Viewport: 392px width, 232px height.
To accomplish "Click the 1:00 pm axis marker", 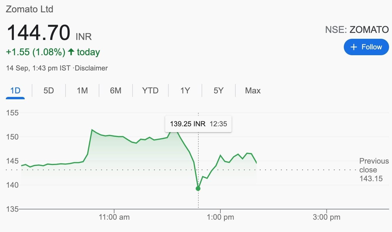I will [220, 217].
